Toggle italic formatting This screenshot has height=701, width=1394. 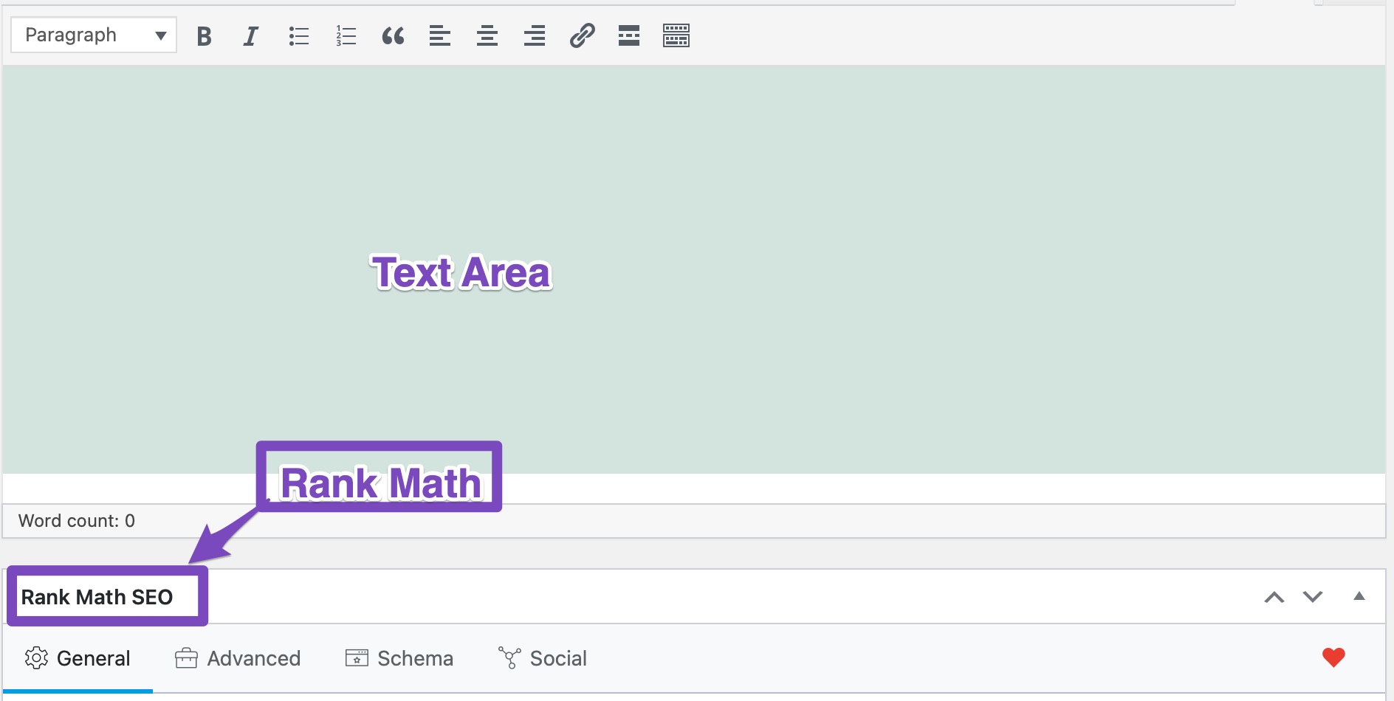251,35
